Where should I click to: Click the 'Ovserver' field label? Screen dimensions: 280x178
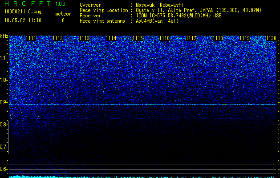pos(90,5)
